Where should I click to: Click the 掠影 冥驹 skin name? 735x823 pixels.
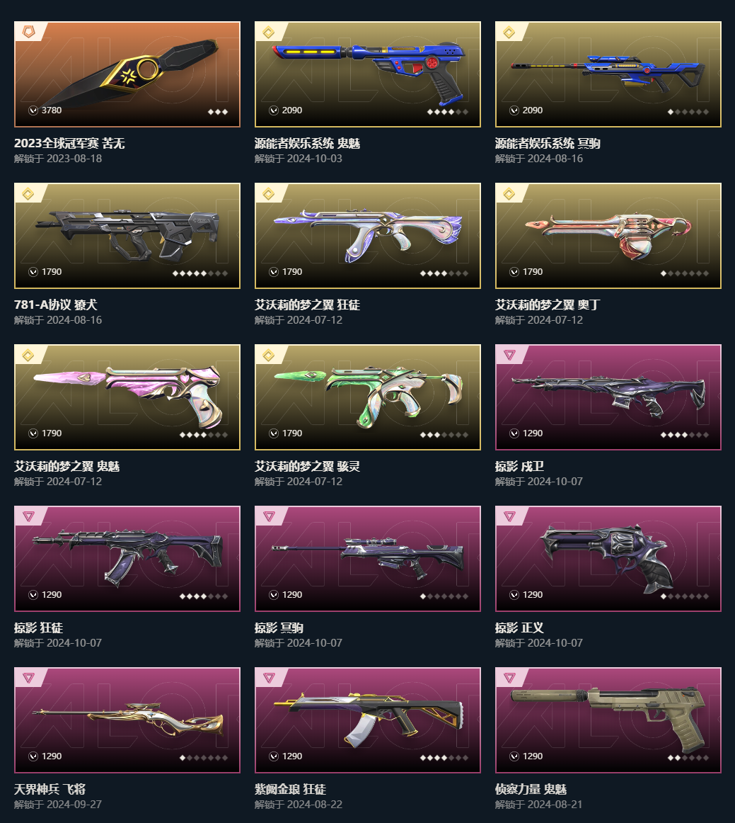coord(279,628)
